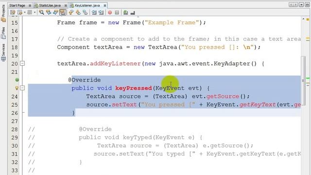Go to Next Bookmark icon
Viewport: 311px width, 175px height.
(78, 12)
